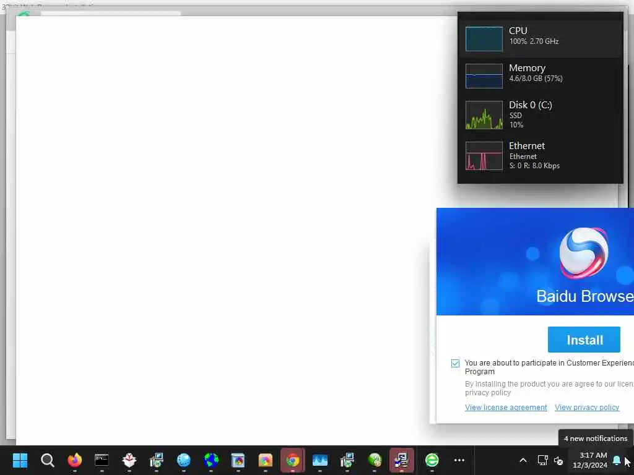Open the Resource Monitor graph taskbar icon

click(x=320, y=460)
